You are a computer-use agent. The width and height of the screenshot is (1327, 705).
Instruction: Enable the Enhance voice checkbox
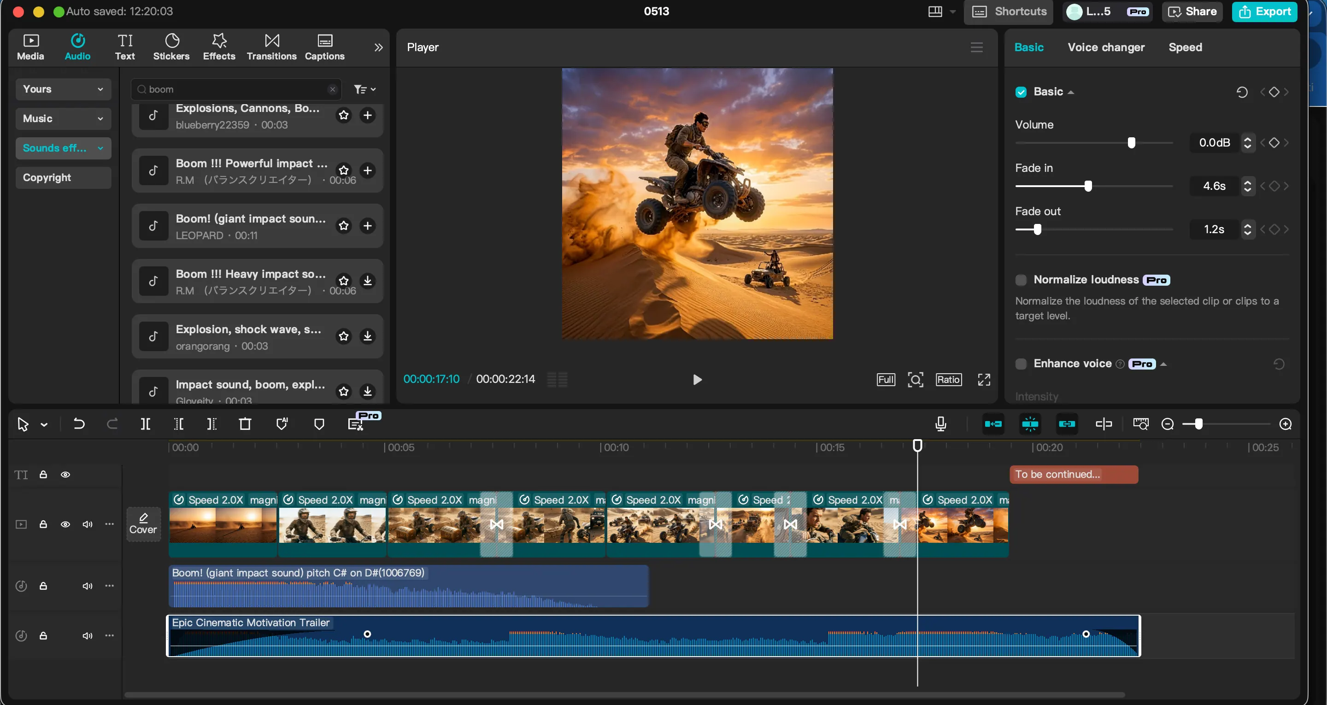pos(1021,364)
